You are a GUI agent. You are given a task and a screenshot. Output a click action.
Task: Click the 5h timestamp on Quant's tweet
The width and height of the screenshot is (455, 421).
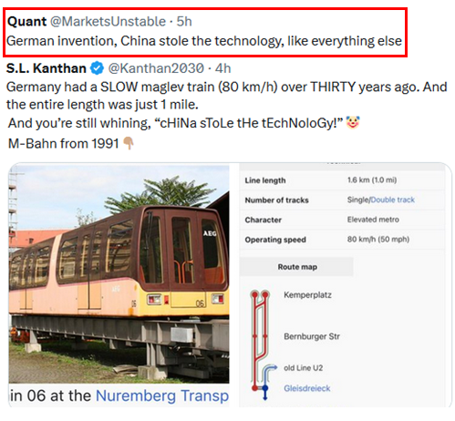184,22
